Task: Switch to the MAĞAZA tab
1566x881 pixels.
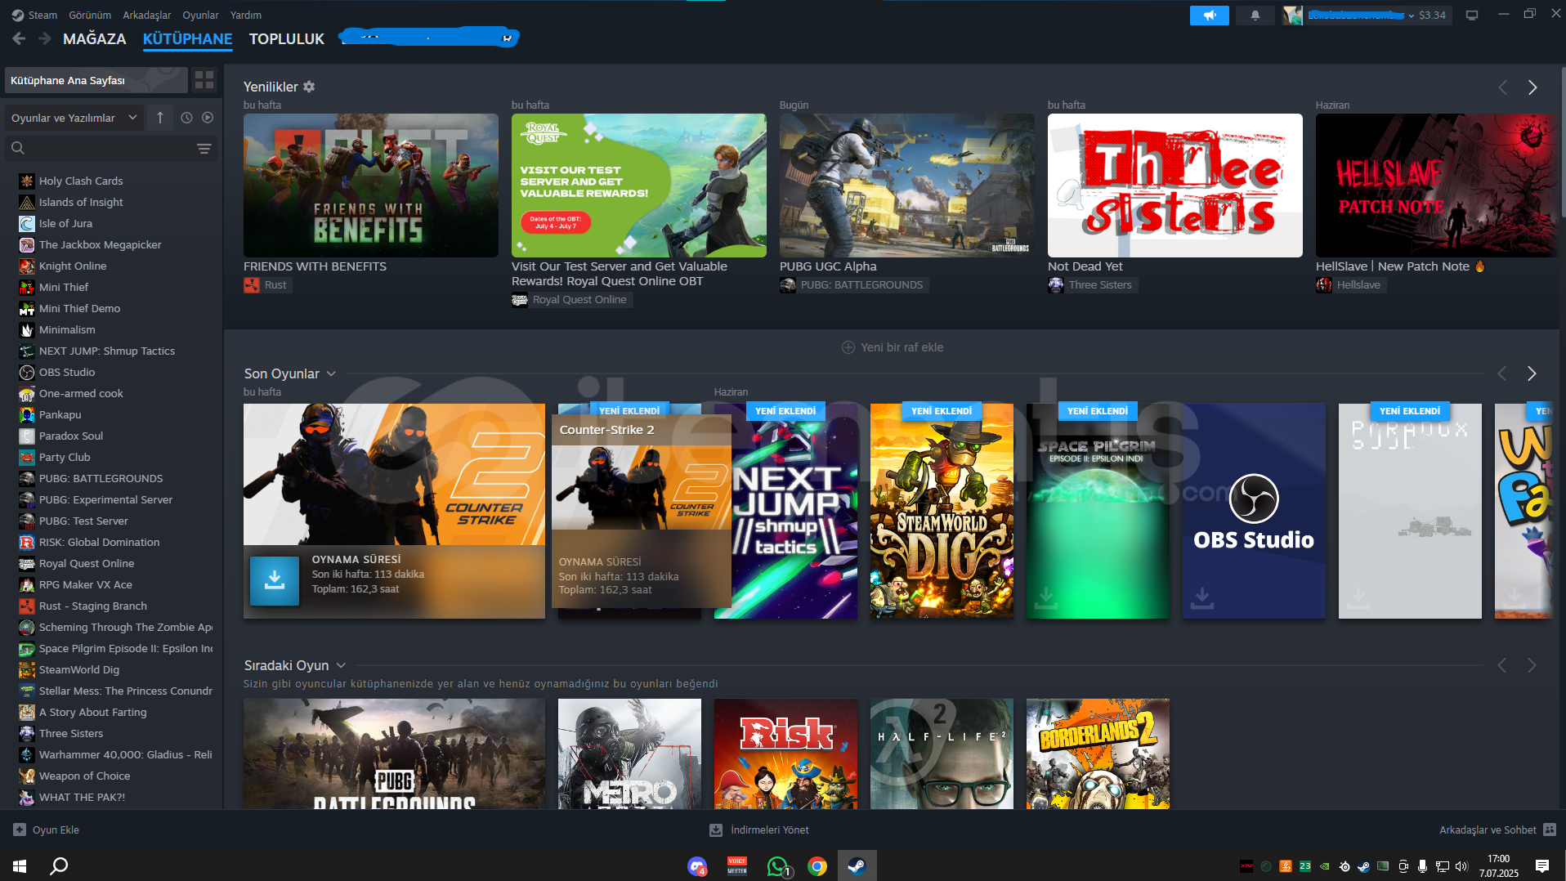Action: tap(95, 38)
